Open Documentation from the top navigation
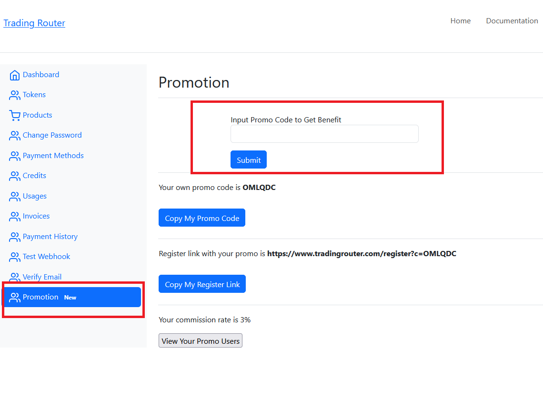The width and height of the screenshot is (543, 399). point(512,21)
